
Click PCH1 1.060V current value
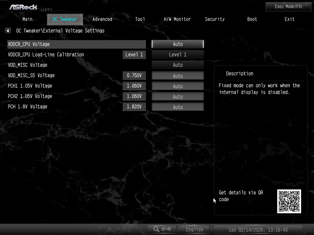coord(134,86)
